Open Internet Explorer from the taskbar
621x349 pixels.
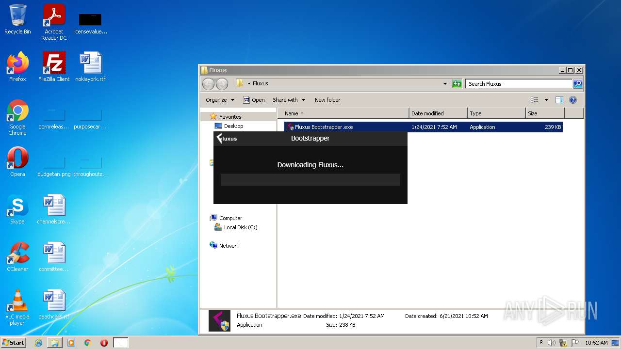pyautogui.click(x=38, y=343)
